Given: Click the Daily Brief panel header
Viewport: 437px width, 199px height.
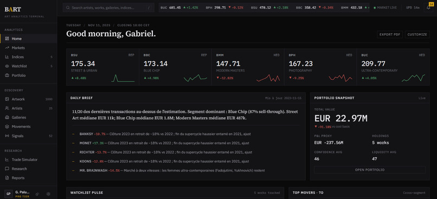Looking at the screenshot, I should [186, 98].
